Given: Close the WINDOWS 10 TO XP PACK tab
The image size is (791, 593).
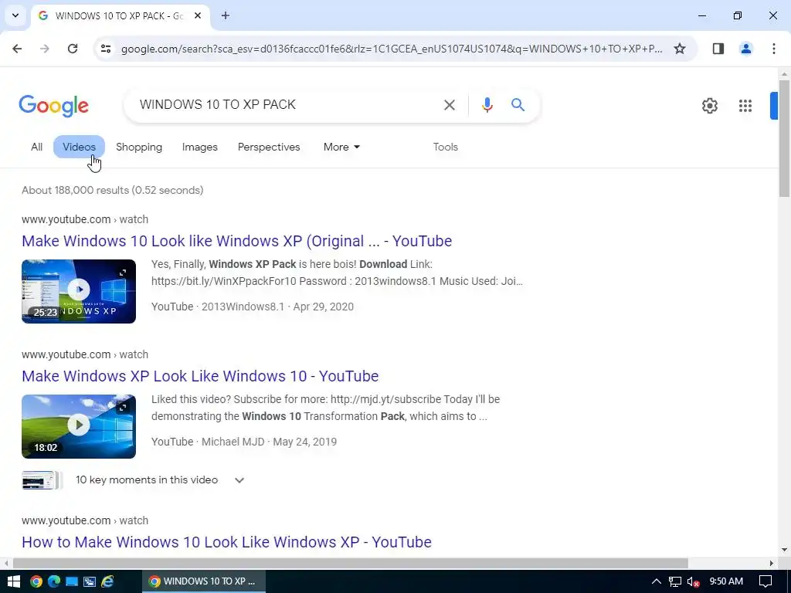Looking at the screenshot, I should pyautogui.click(x=198, y=15).
